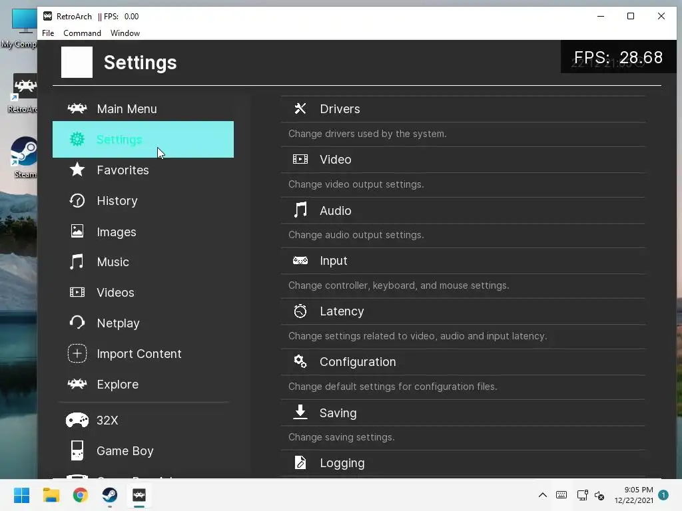Screen dimensions: 682x511
Task: Open the Window menu
Action: 125,33
